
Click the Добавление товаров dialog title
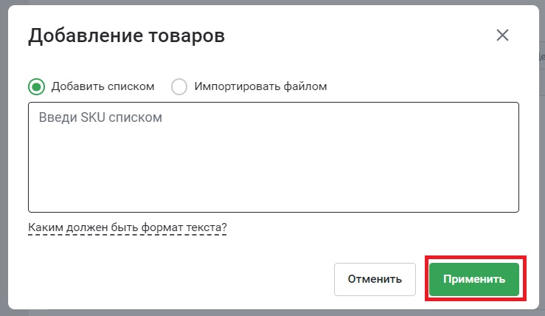click(127, 36)
